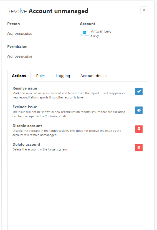Click the a.levy username text
157x230 pixels.
point(95,36)
